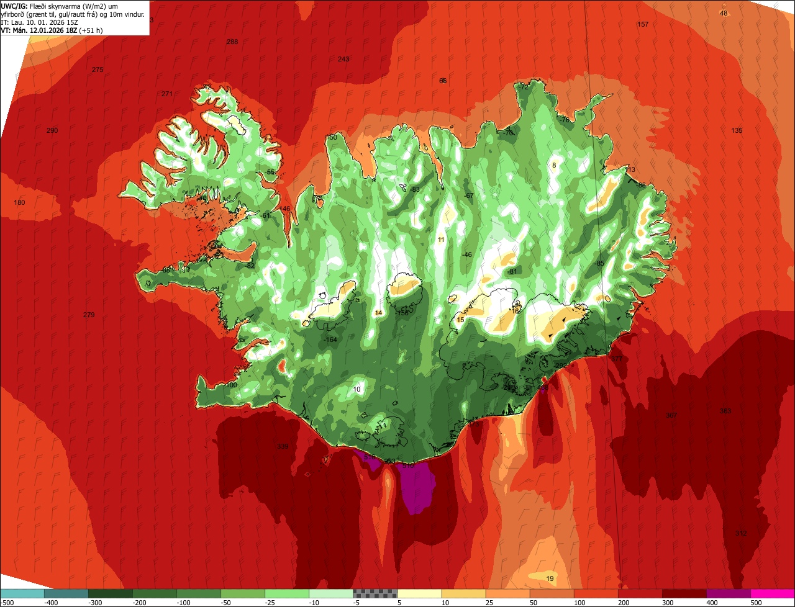The height and width of the screenshot is (607, 795).
Task: Click the value 8 in the northeast
Action: pos(554,165)
